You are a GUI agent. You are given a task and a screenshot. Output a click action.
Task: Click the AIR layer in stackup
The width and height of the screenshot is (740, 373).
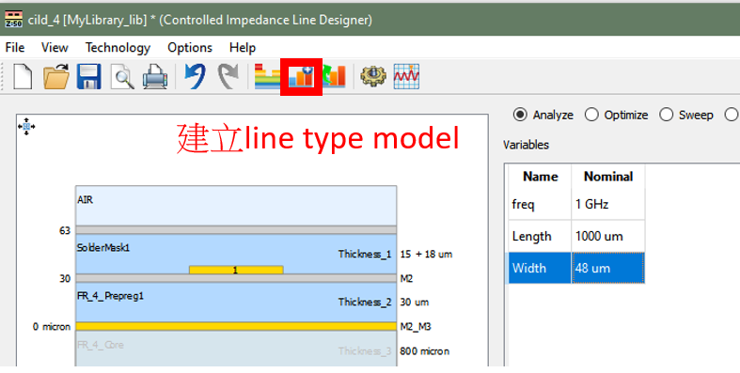(236, 206)
